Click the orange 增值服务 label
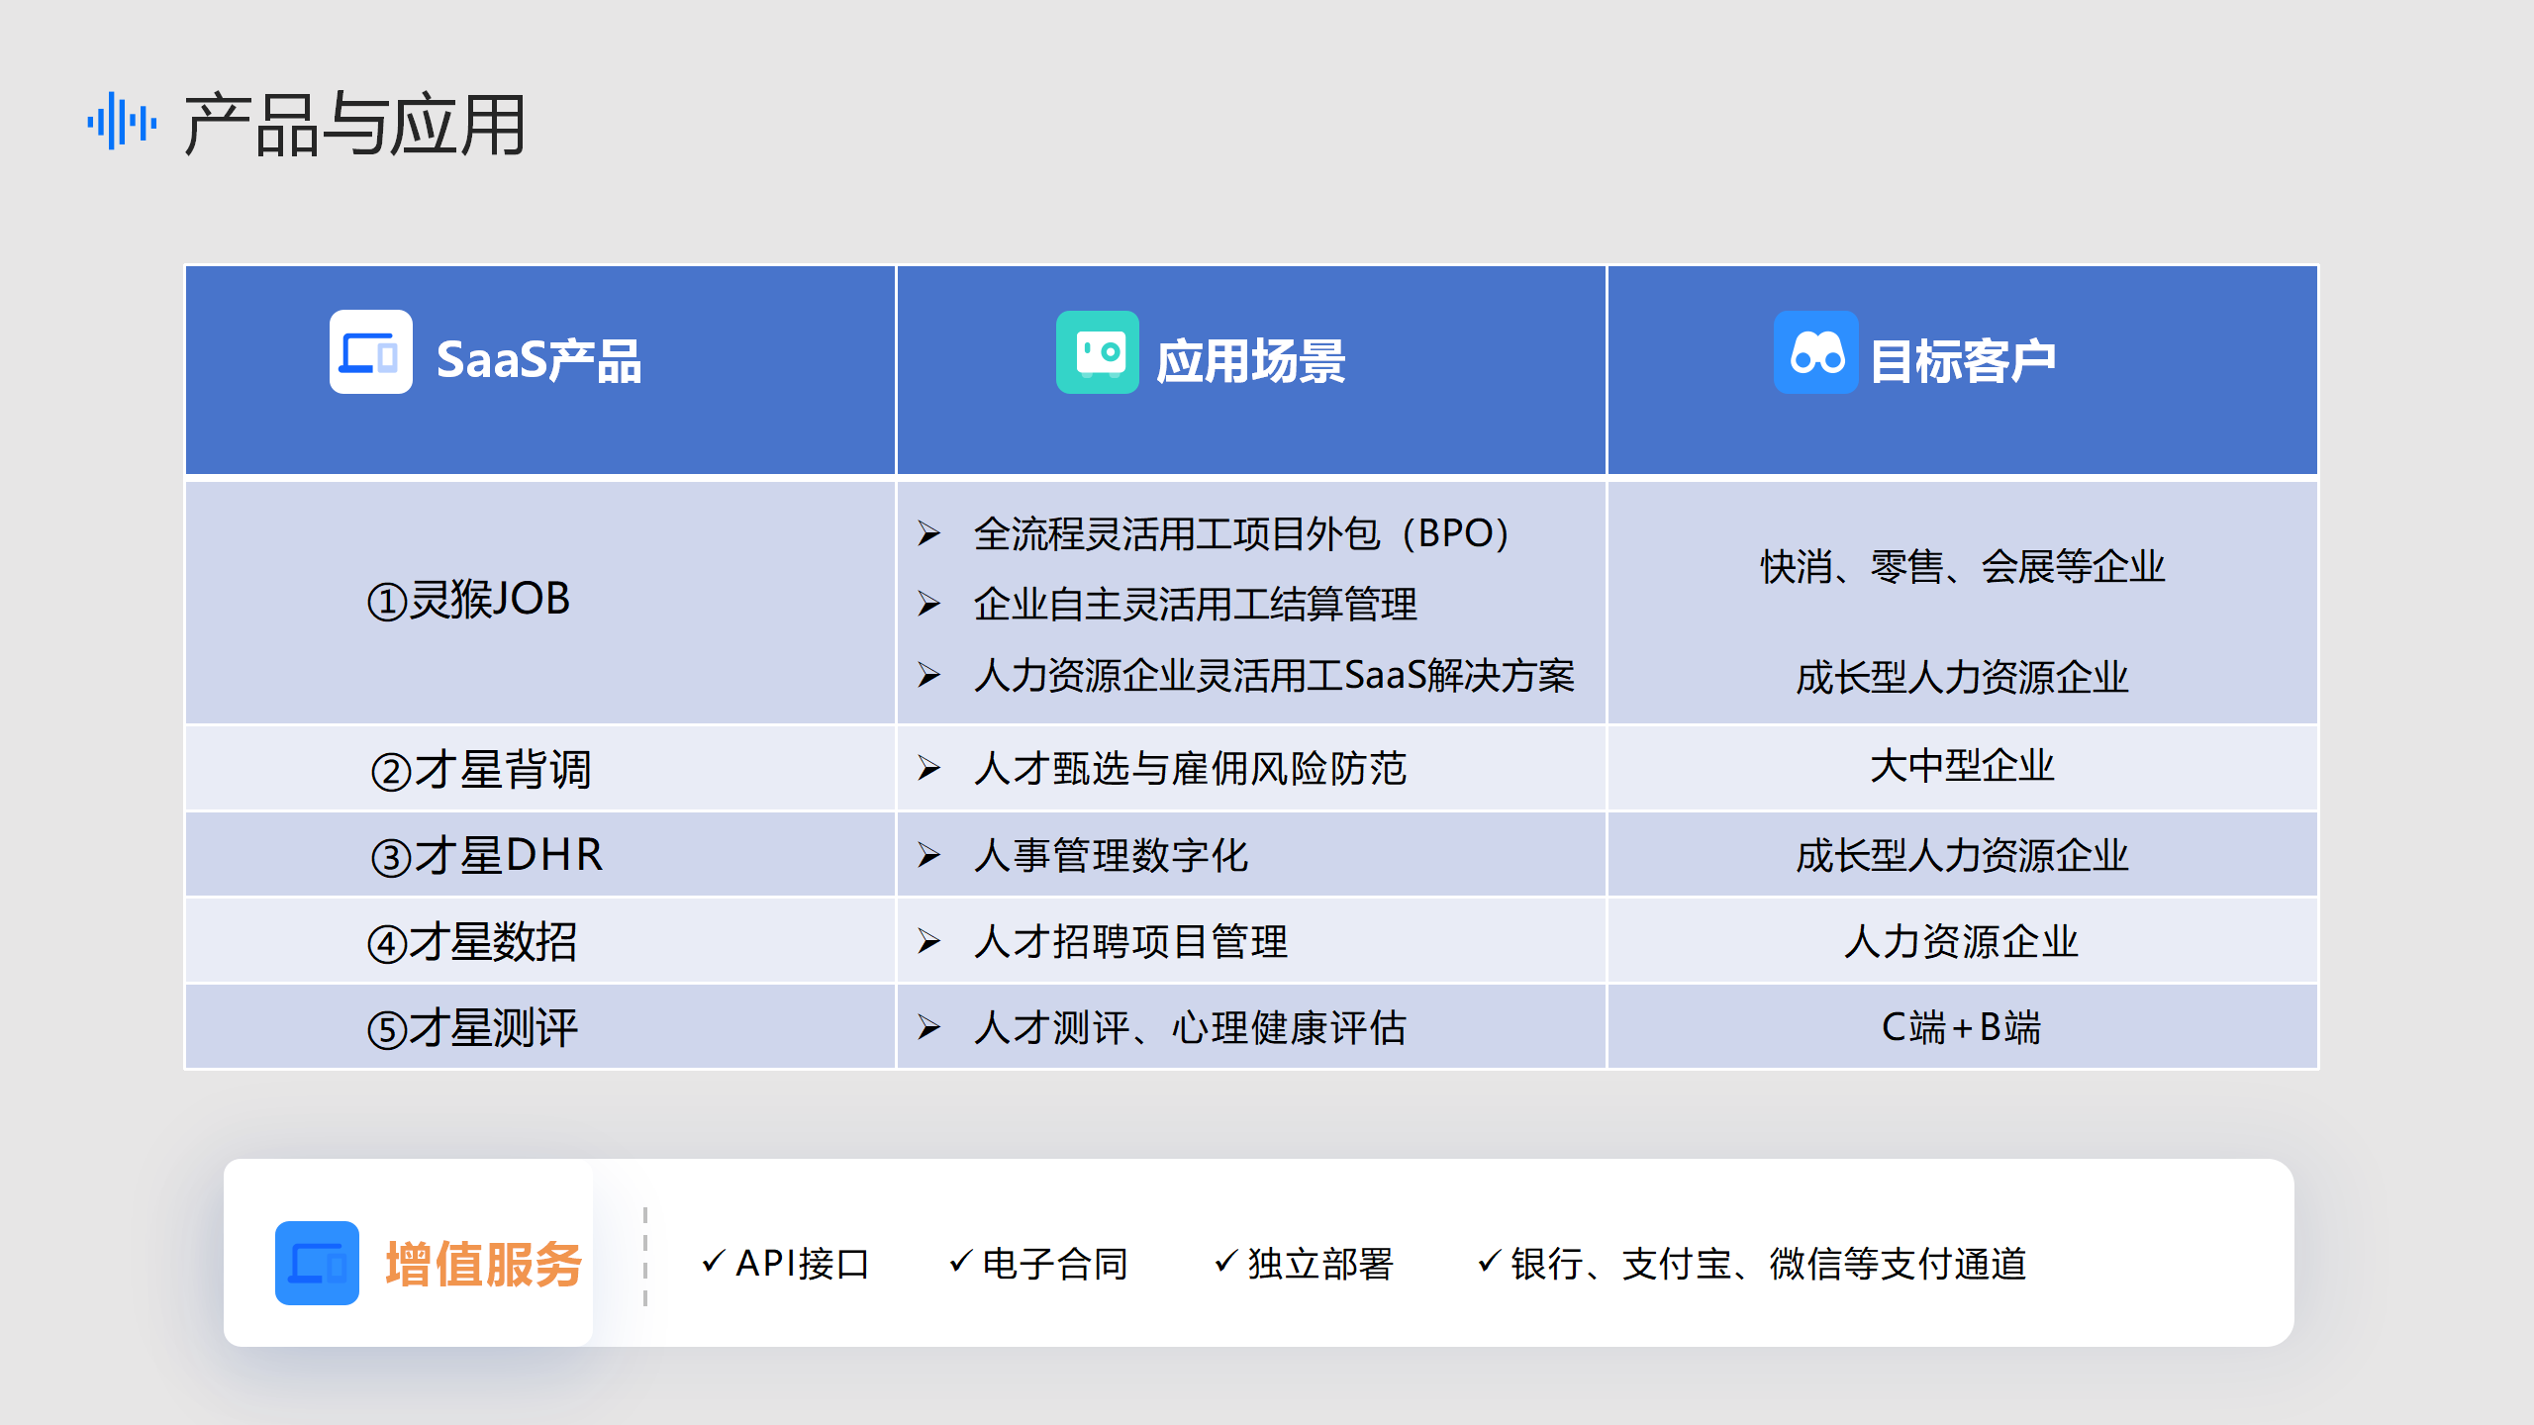Screen dimensions: 2534x1425 pos(483,1264)
